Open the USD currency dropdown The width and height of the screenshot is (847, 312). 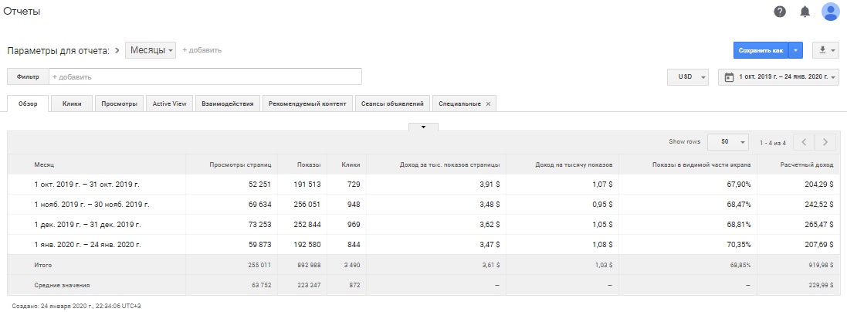pyautogui.click(x=687, y=77)
